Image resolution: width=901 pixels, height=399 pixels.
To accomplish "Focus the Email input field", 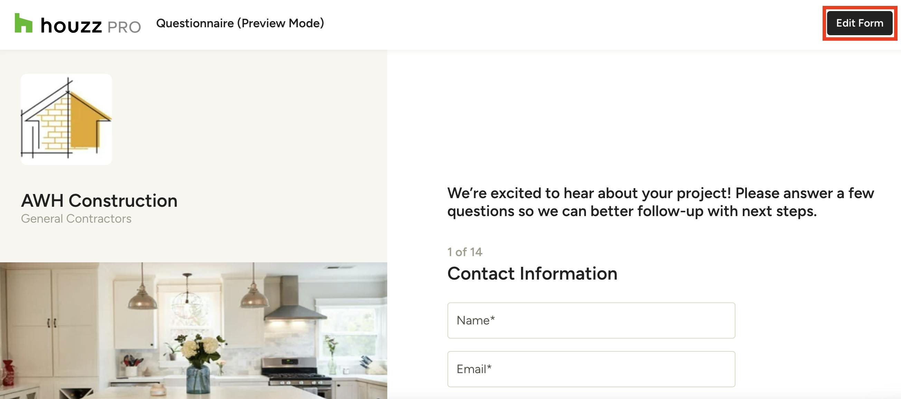I will point(591,369).
